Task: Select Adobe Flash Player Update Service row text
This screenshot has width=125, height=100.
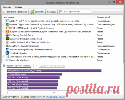Action: pyautogui.click(x=44, y=21)
